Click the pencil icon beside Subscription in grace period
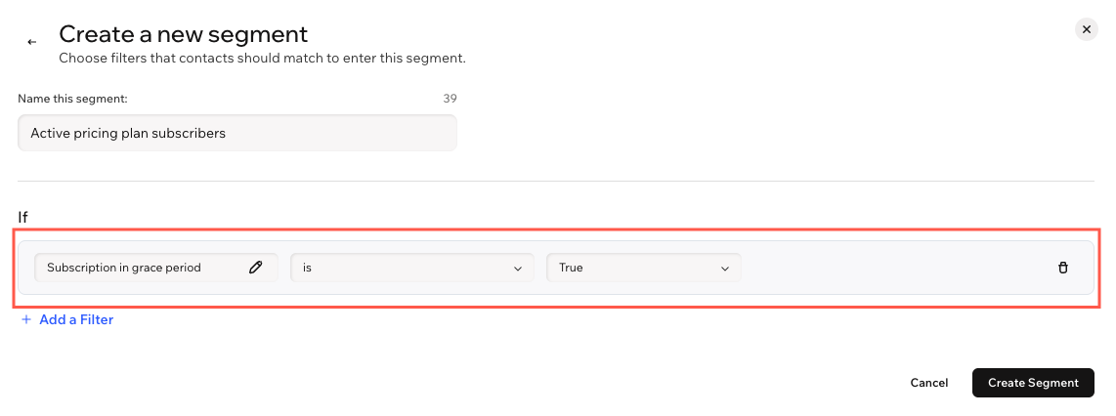1116x416 pixels. pyautogui.click(x=255, y=268)
